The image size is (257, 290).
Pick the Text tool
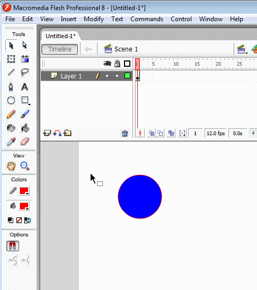pos(24,87)
